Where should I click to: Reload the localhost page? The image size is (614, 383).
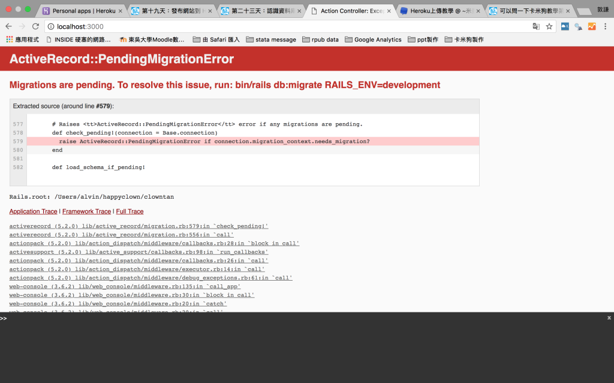pyautogui.click(x=35, y=26)
